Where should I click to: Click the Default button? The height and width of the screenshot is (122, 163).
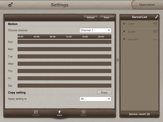[91, 18]
